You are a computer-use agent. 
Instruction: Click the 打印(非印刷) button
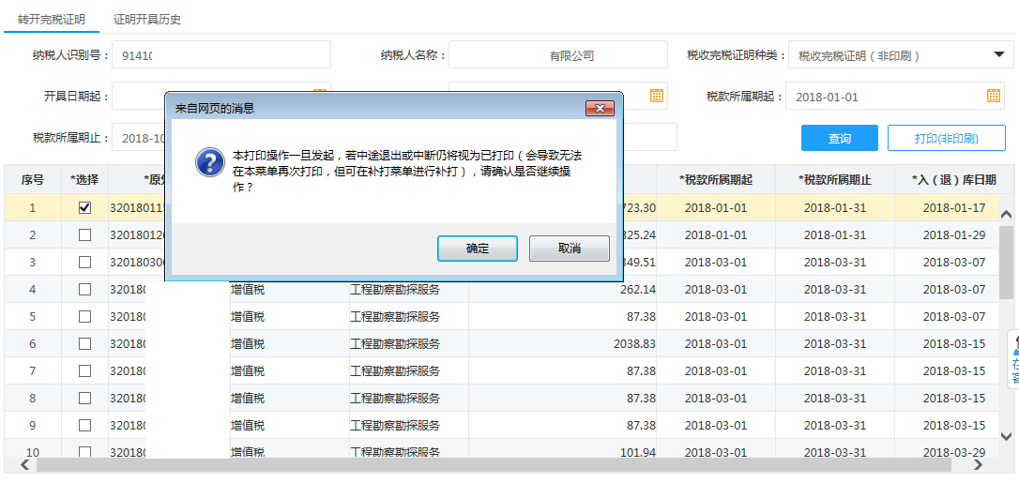946,138
